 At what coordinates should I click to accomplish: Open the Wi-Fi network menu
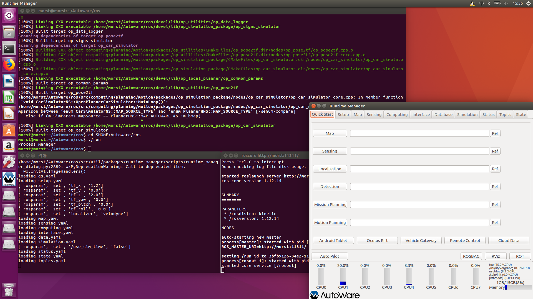(481, 3)
